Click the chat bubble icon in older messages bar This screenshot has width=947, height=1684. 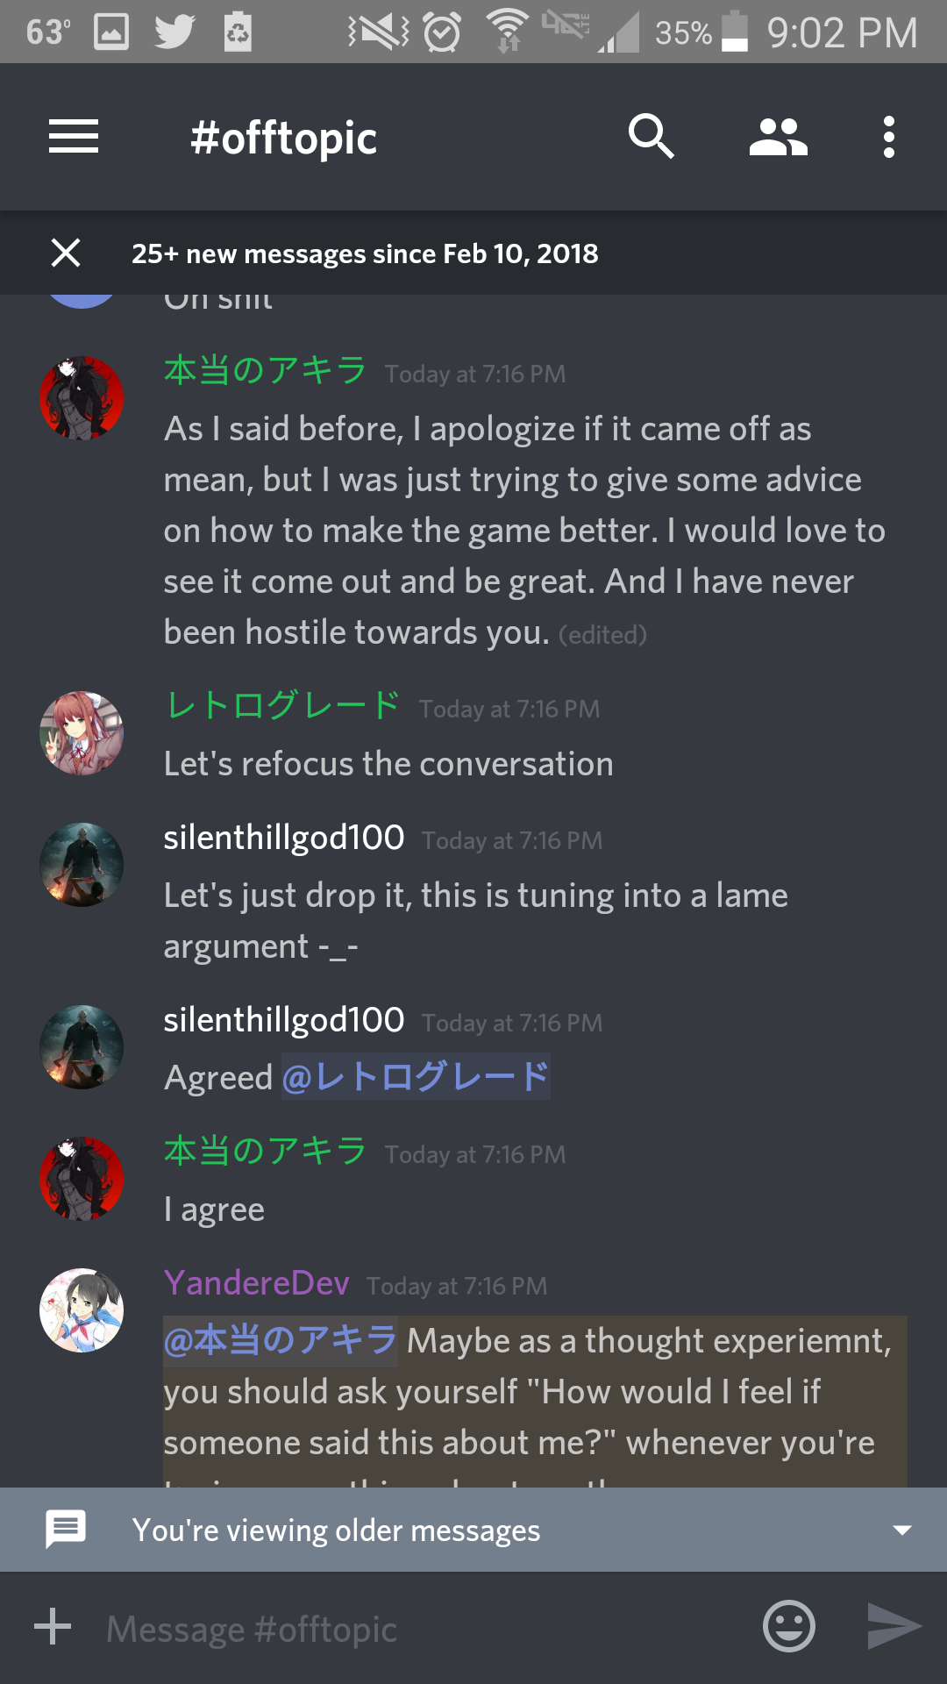pos(66,1530)
